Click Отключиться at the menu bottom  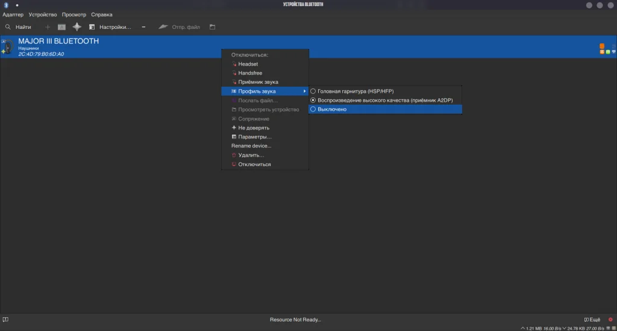[x=265, y=164]
